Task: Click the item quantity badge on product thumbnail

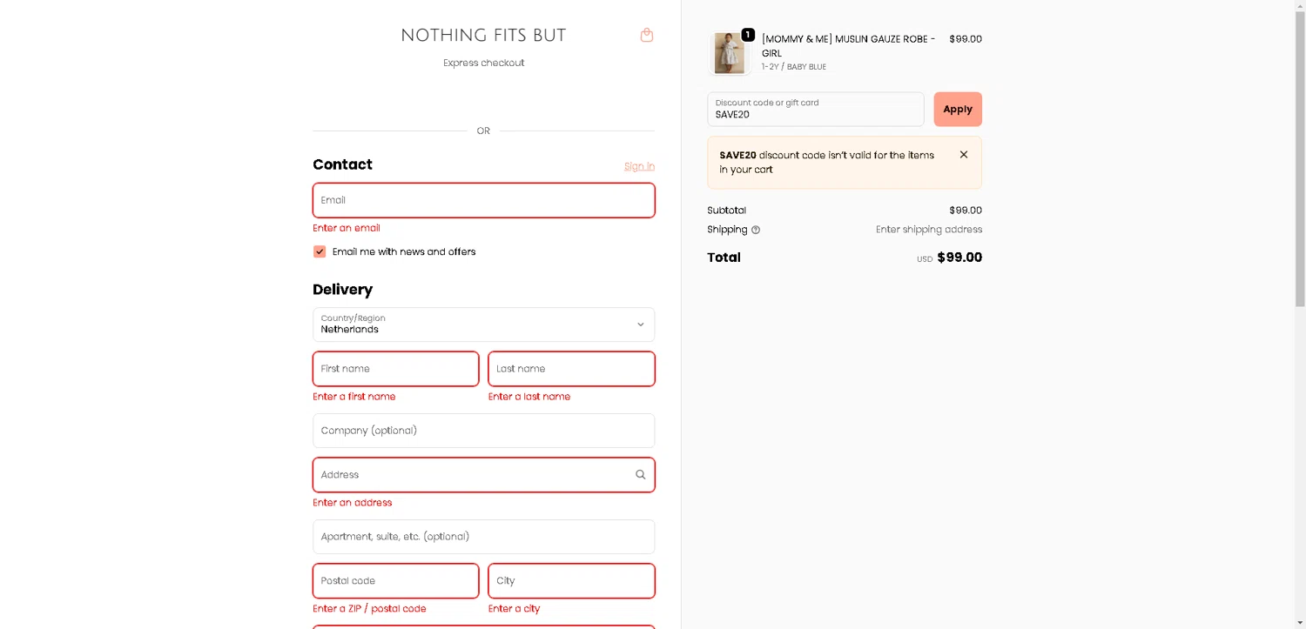Action: click(x=748, y=35)
